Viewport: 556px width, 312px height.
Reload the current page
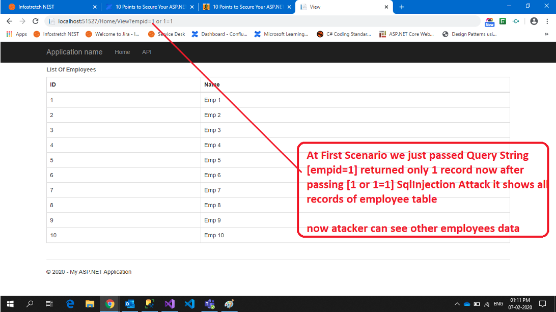tap(35, 21)
